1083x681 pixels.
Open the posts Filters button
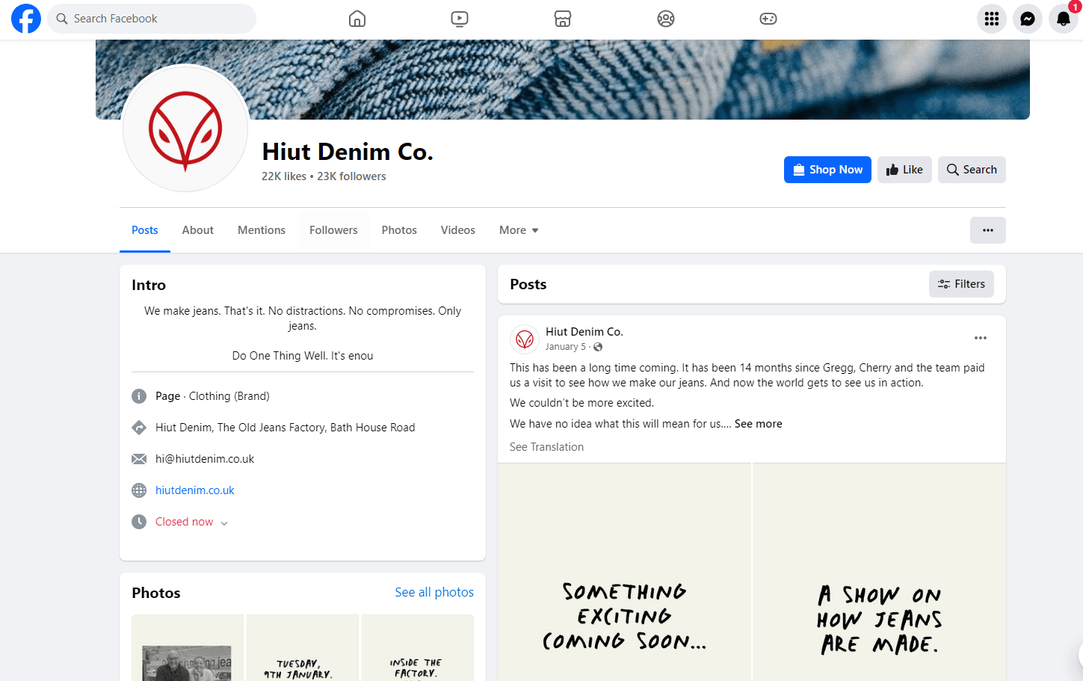(961, 284)
